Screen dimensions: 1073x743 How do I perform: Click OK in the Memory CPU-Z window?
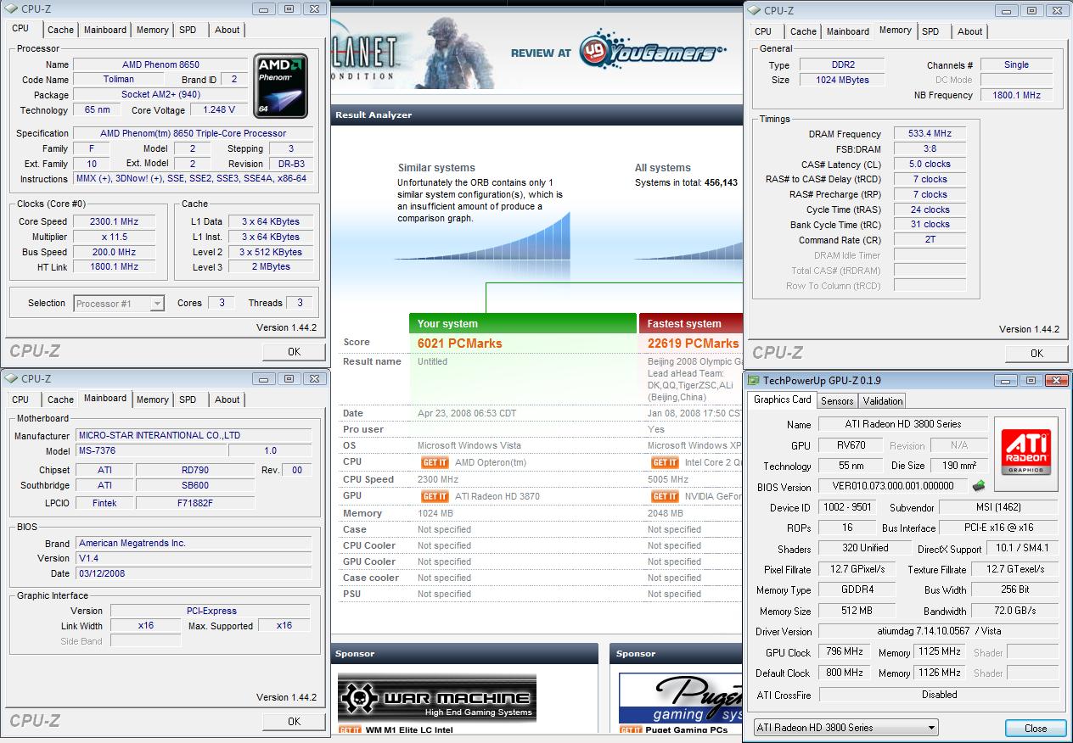(x=1036, y=353)
